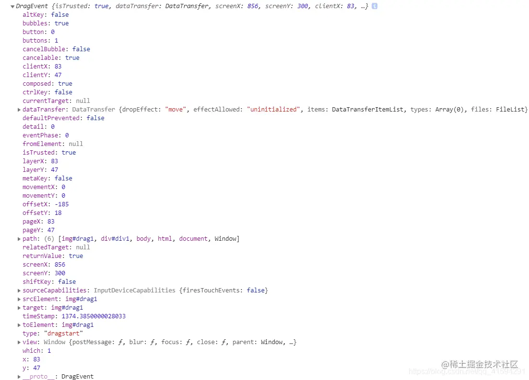Expand the dataTransfer property
Image resolution: width=529 pixels, height=380 pixels.
19,110
